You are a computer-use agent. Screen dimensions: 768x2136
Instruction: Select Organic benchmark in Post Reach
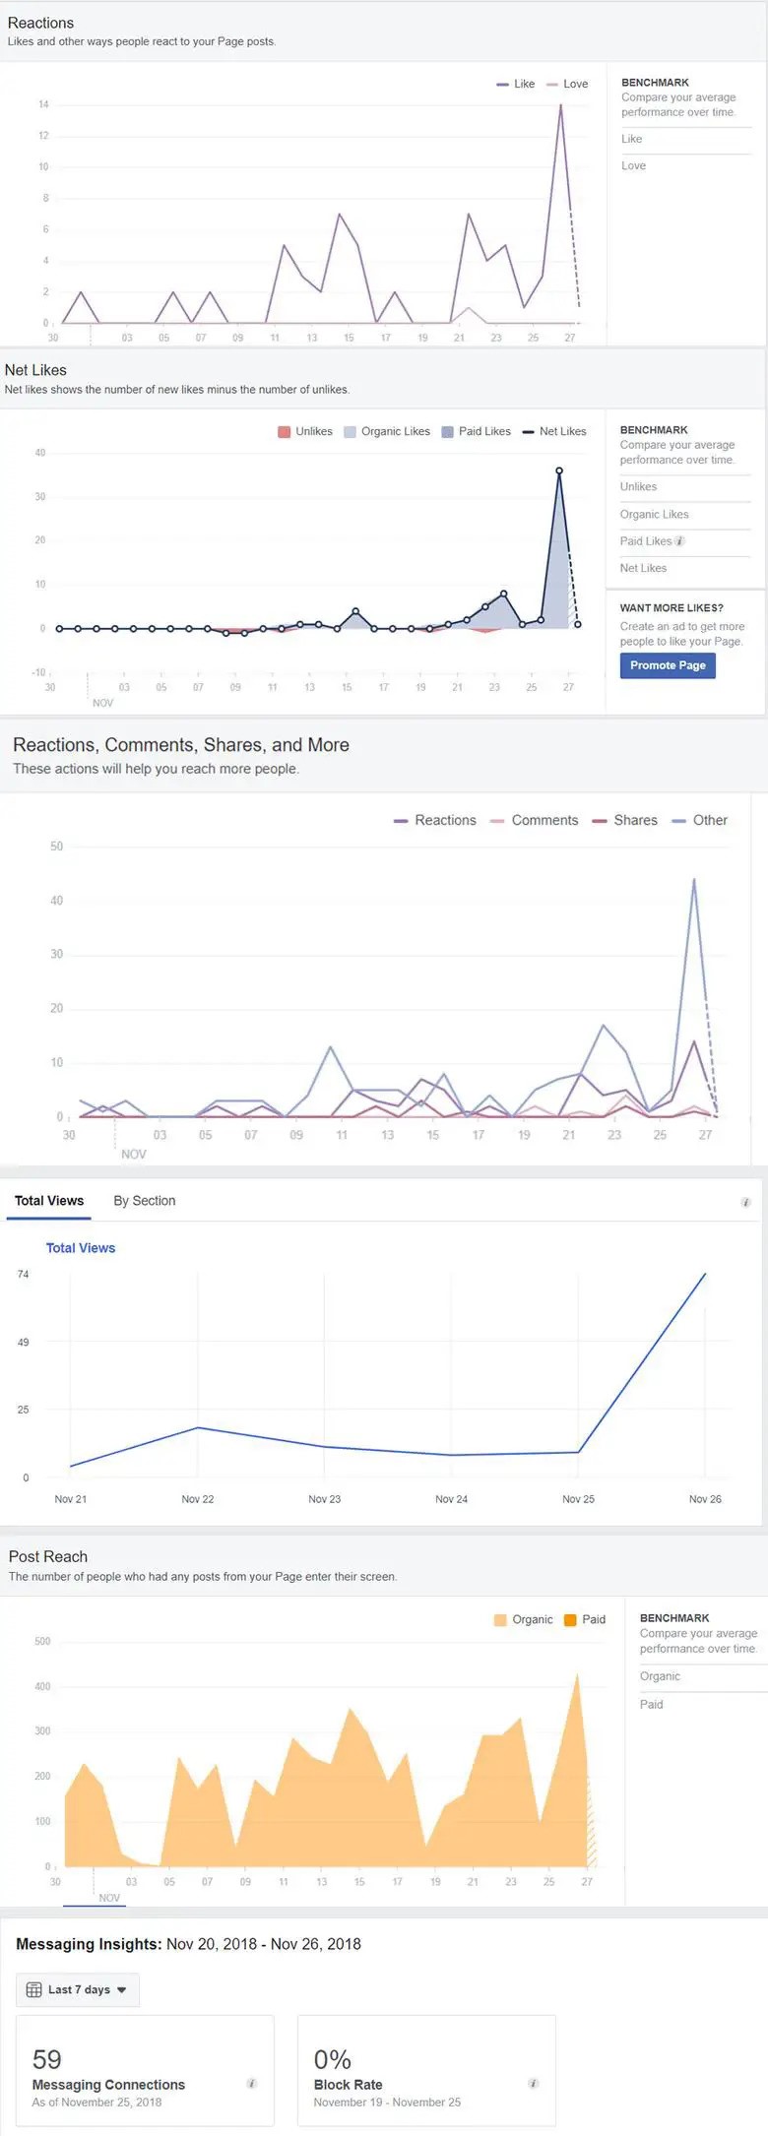[660, 1676]
